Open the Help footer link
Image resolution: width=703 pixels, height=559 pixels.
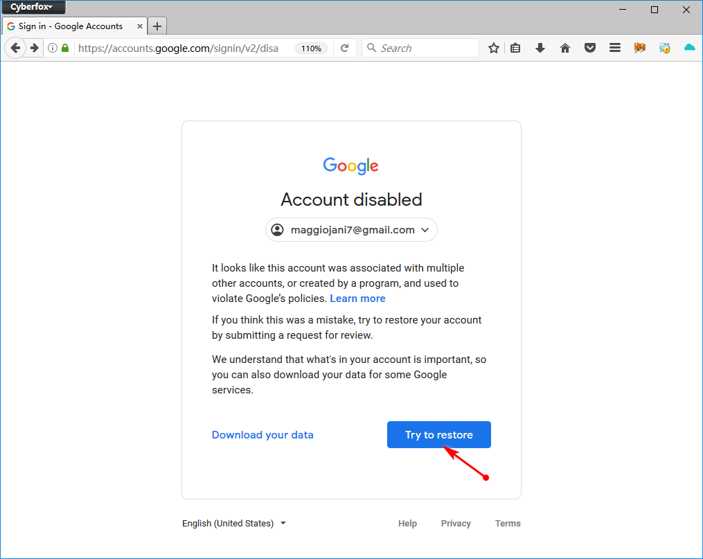pyautogui.click(x=407, y=523)
